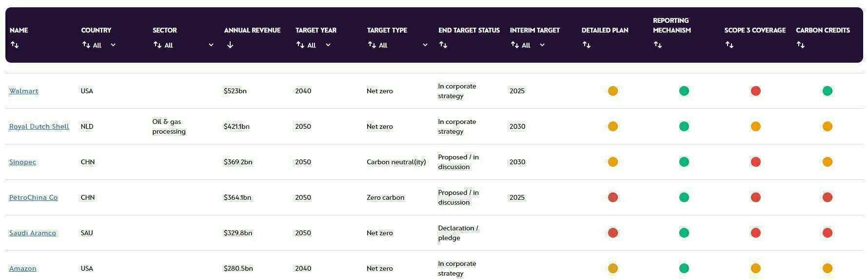The width and height of the screenshot is (868, 279).
Task: Expand the Interim Target filter dropdown
Action: [542, 45]
